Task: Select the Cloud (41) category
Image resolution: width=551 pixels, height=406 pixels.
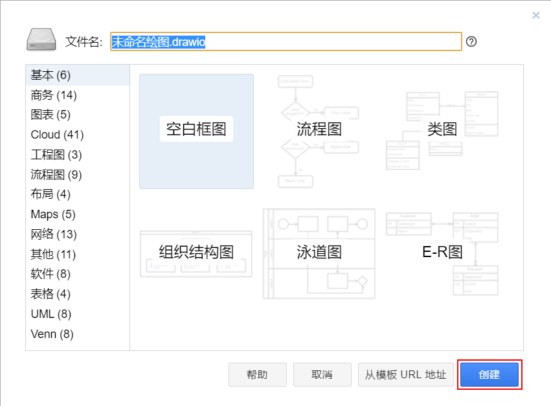Action: coord(77,135)
